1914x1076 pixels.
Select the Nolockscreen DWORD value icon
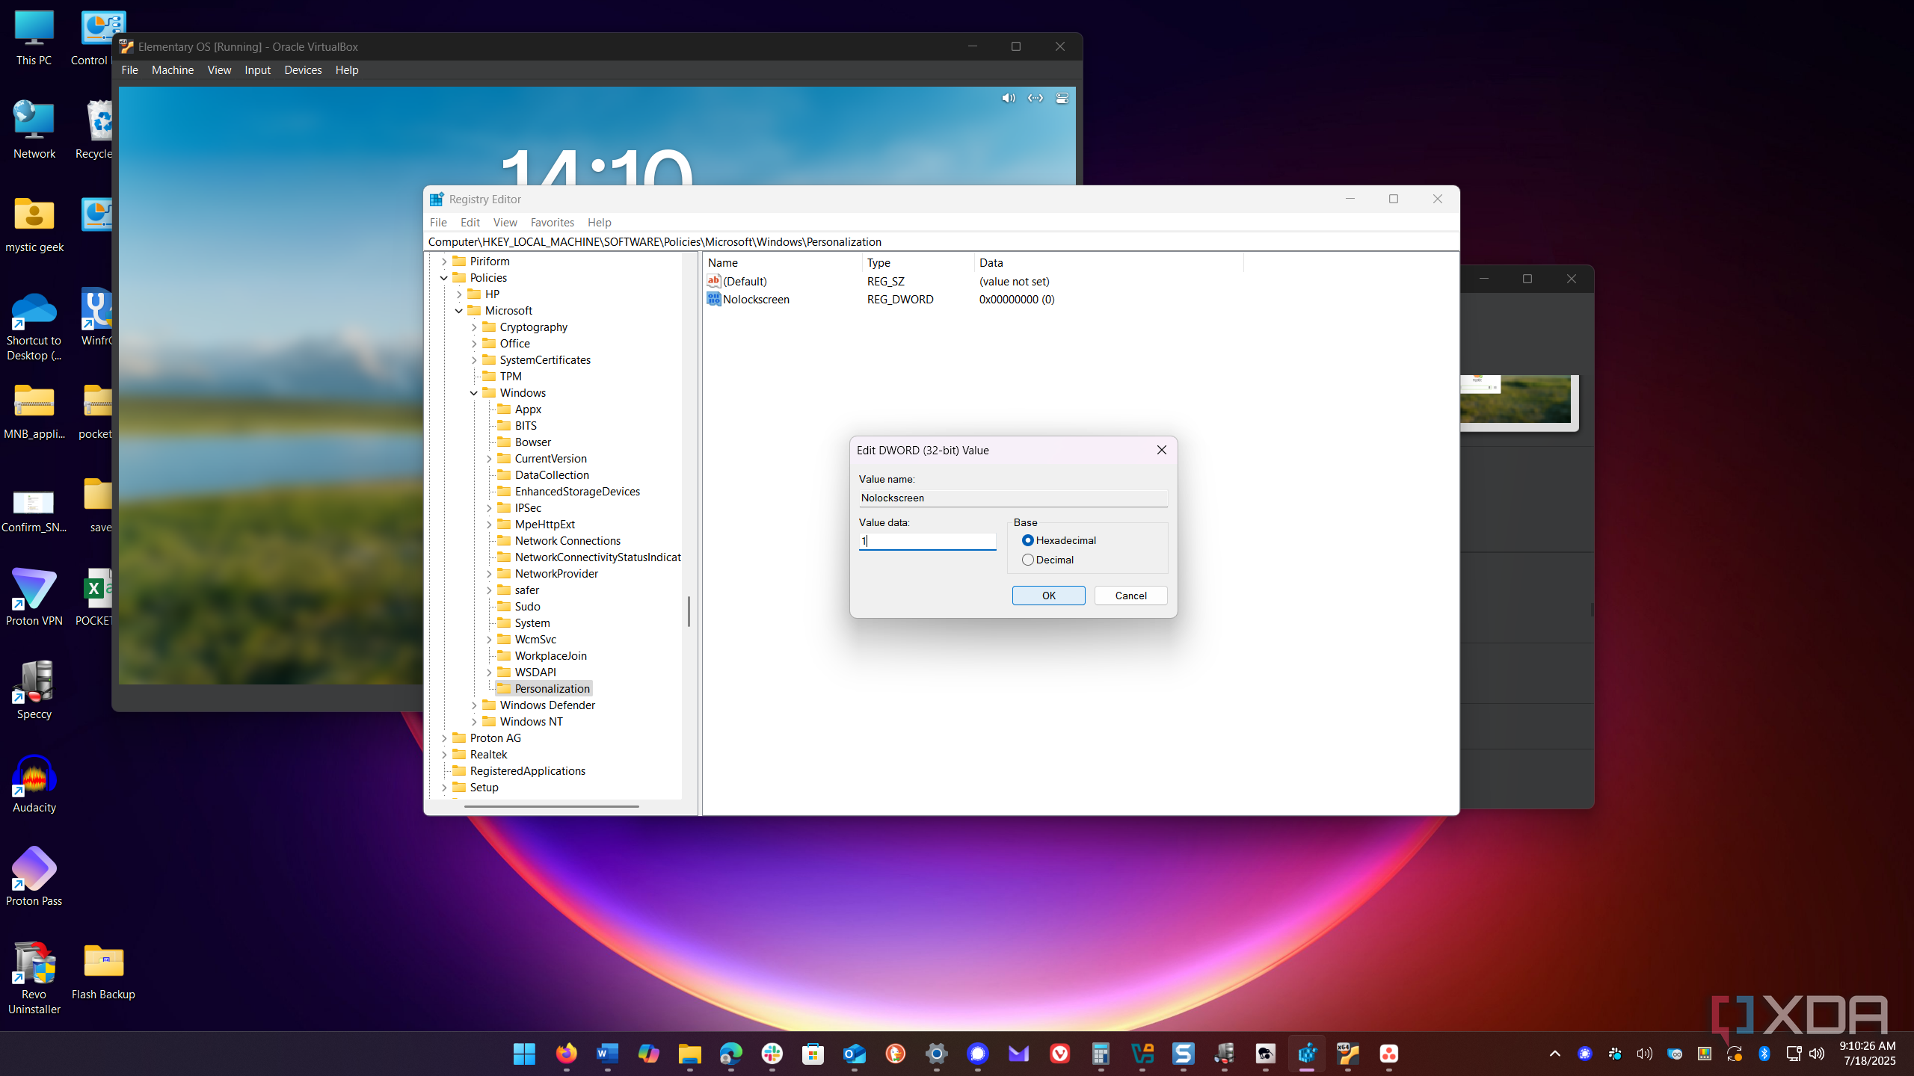click(714, 300)
